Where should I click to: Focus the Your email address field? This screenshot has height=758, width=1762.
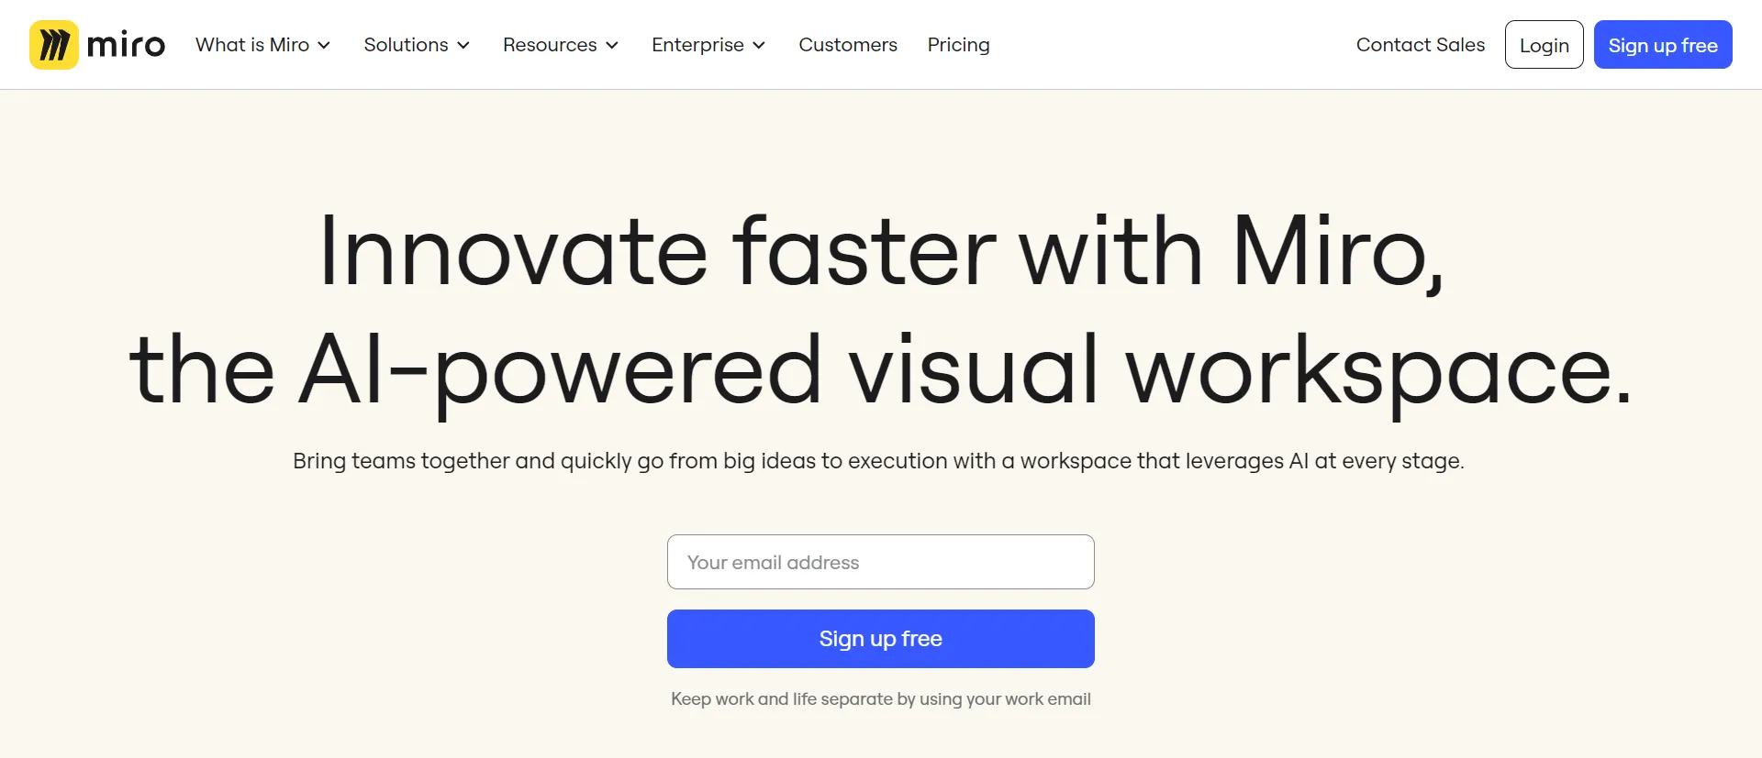[x=881, y=562]
